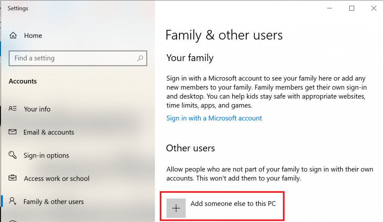
Task: Click the Home house icon
Action: (13, 36)
